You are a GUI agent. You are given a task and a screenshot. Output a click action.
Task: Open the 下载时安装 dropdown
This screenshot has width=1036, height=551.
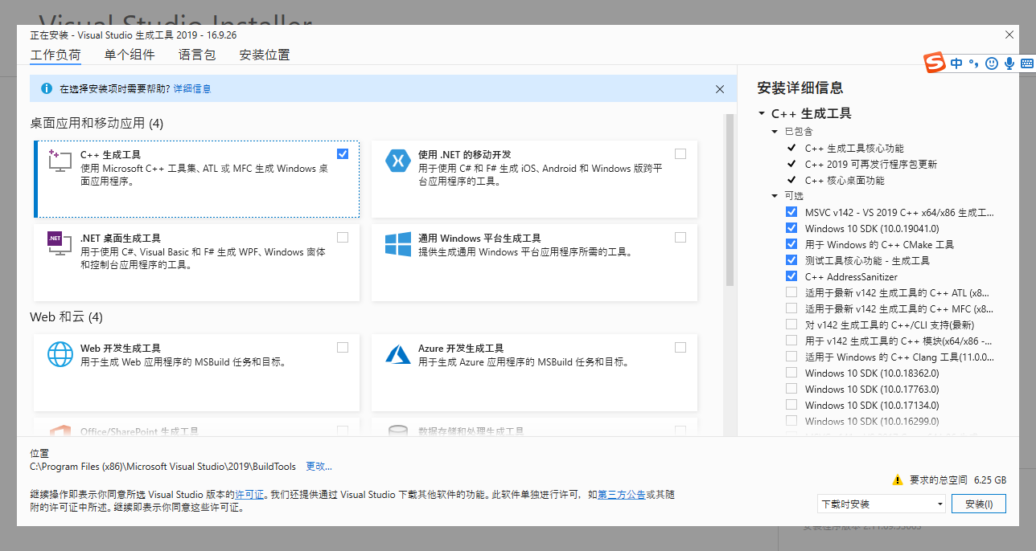(881, 504)
